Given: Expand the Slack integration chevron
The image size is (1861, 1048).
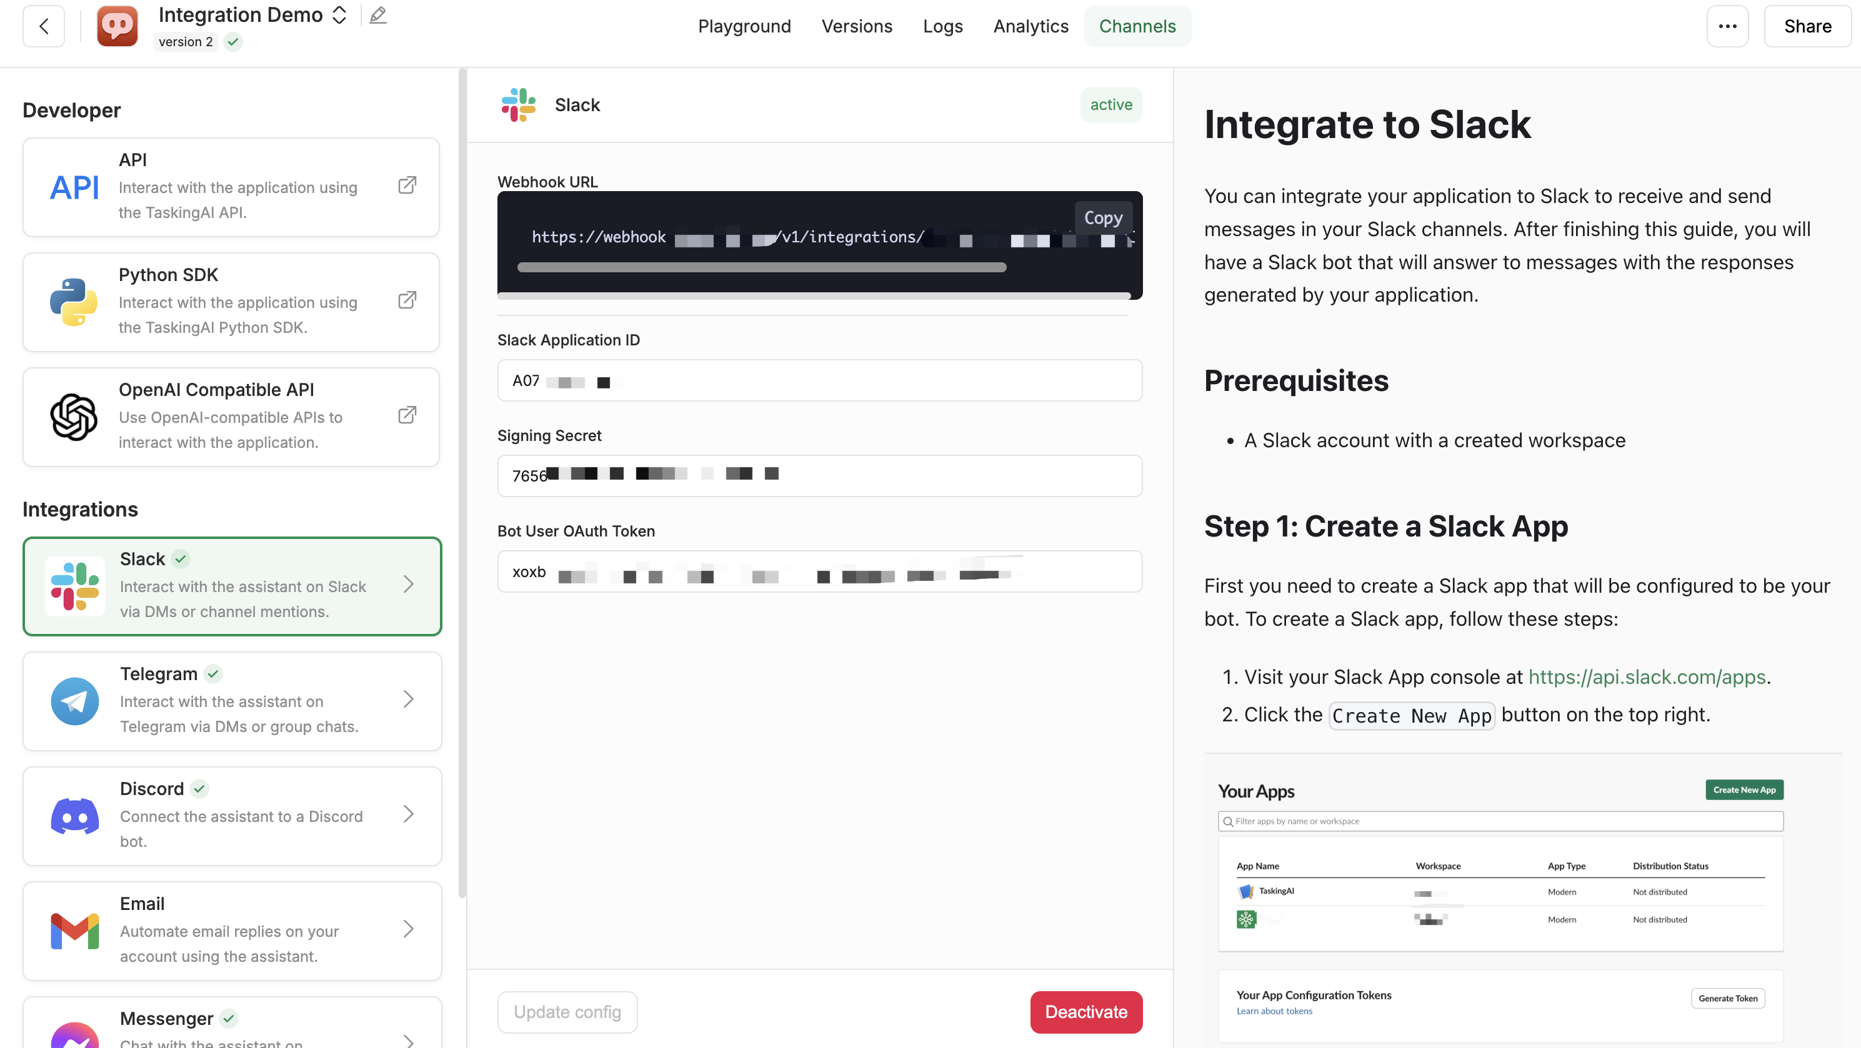Looking at the screenshot, I should pos(409,585).
